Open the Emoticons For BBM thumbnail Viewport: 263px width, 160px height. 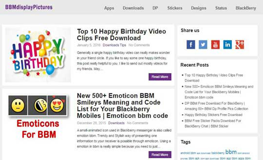(38, 117)
